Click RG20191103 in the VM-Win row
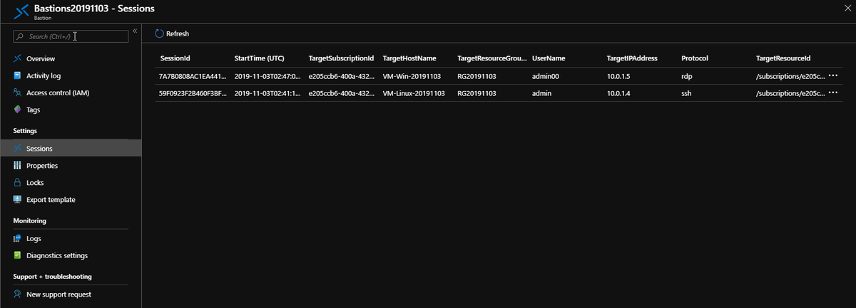Screen dimensions: 856x308 (x=477, y=75)
